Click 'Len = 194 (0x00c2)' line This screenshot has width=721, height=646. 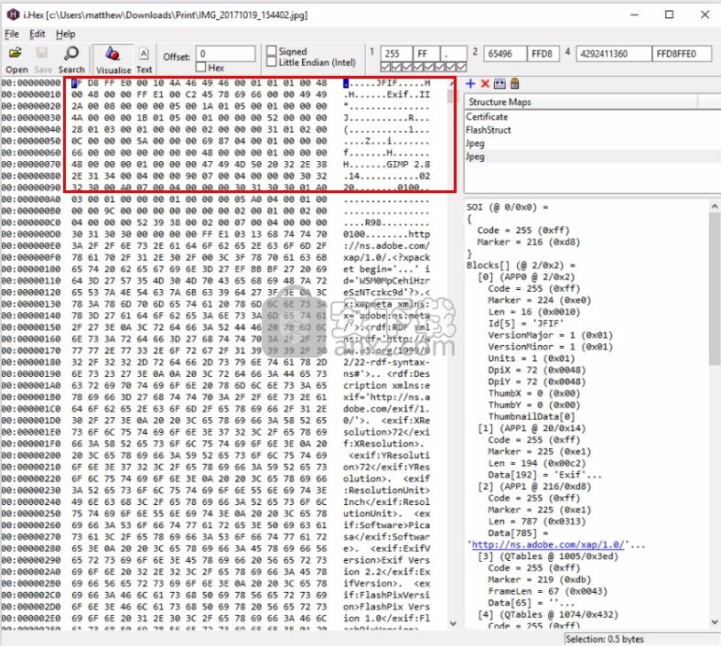[x=537, y=464]
